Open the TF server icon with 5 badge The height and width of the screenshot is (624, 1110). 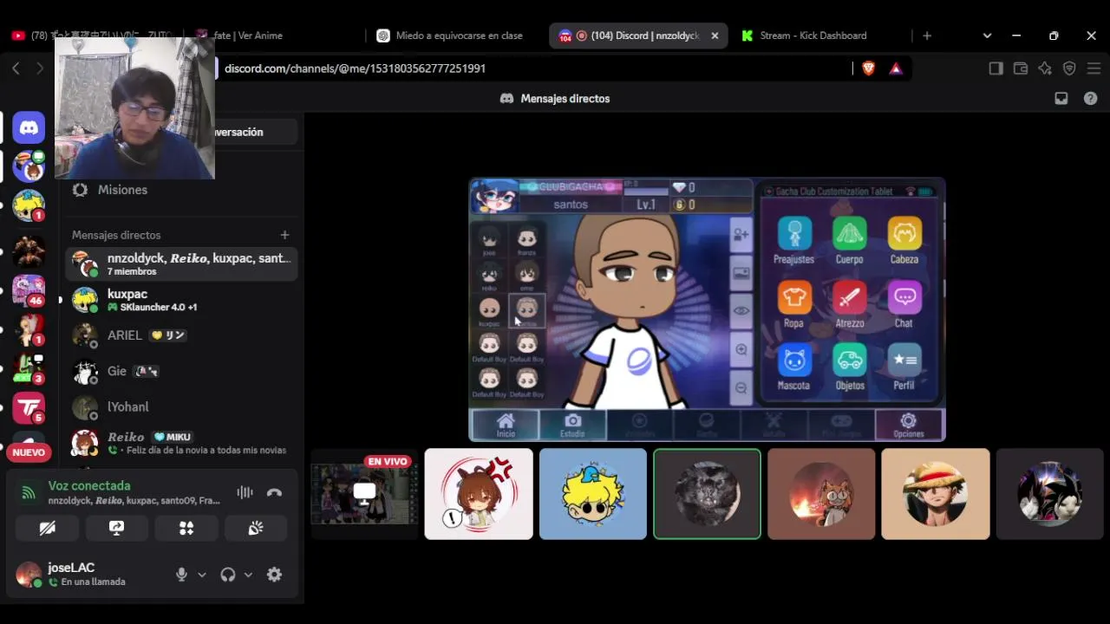click(29, 407)
